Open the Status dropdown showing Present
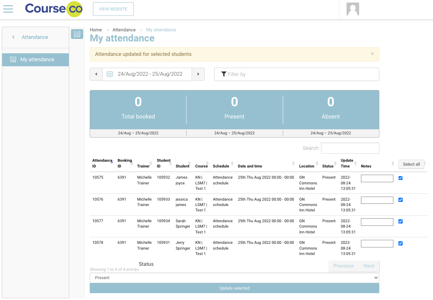 pos(234,278)
